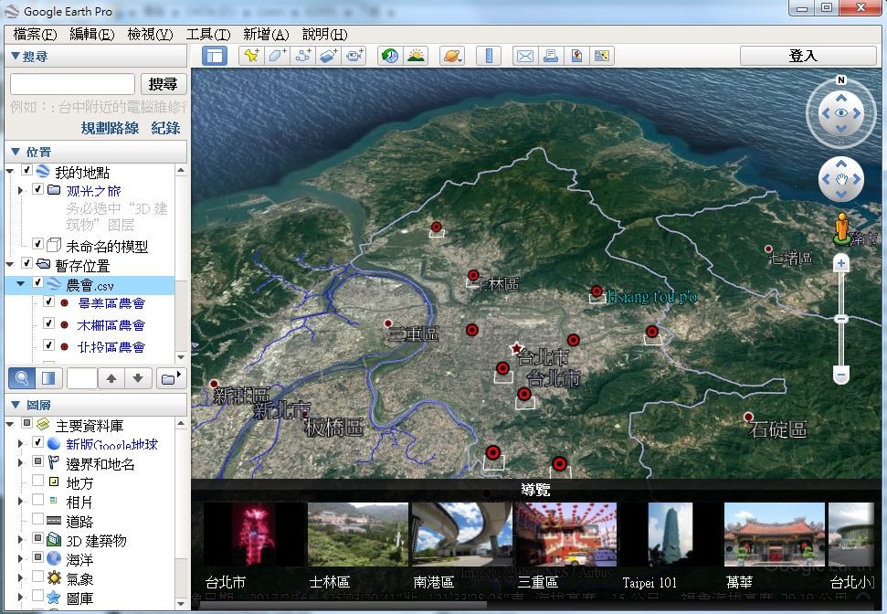Expand the 邊界和地名 layer node
887x614 pixels.
21,463
